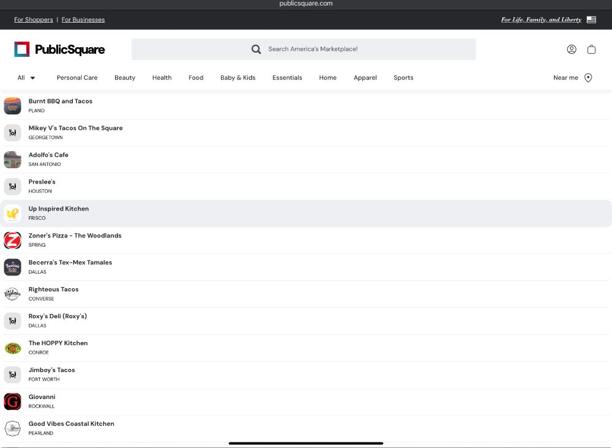Open the shopping bag icon
The image size is (612, 448).
point(591,49)
